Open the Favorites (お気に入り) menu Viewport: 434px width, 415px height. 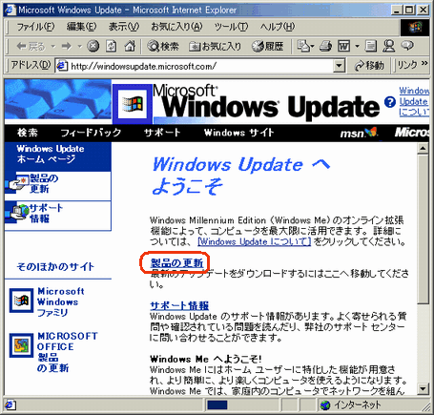176,27
